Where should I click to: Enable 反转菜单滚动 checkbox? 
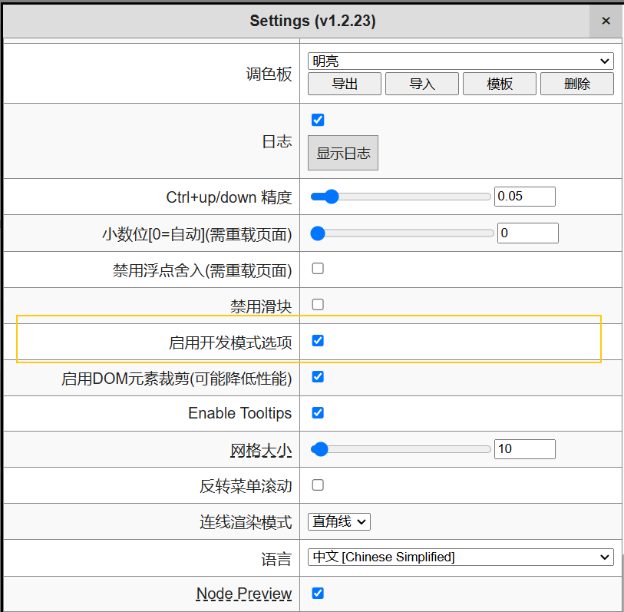tap(318, 485)
